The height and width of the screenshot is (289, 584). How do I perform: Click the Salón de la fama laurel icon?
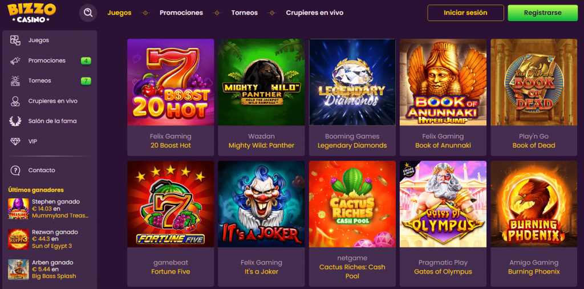tap(16, 121)
